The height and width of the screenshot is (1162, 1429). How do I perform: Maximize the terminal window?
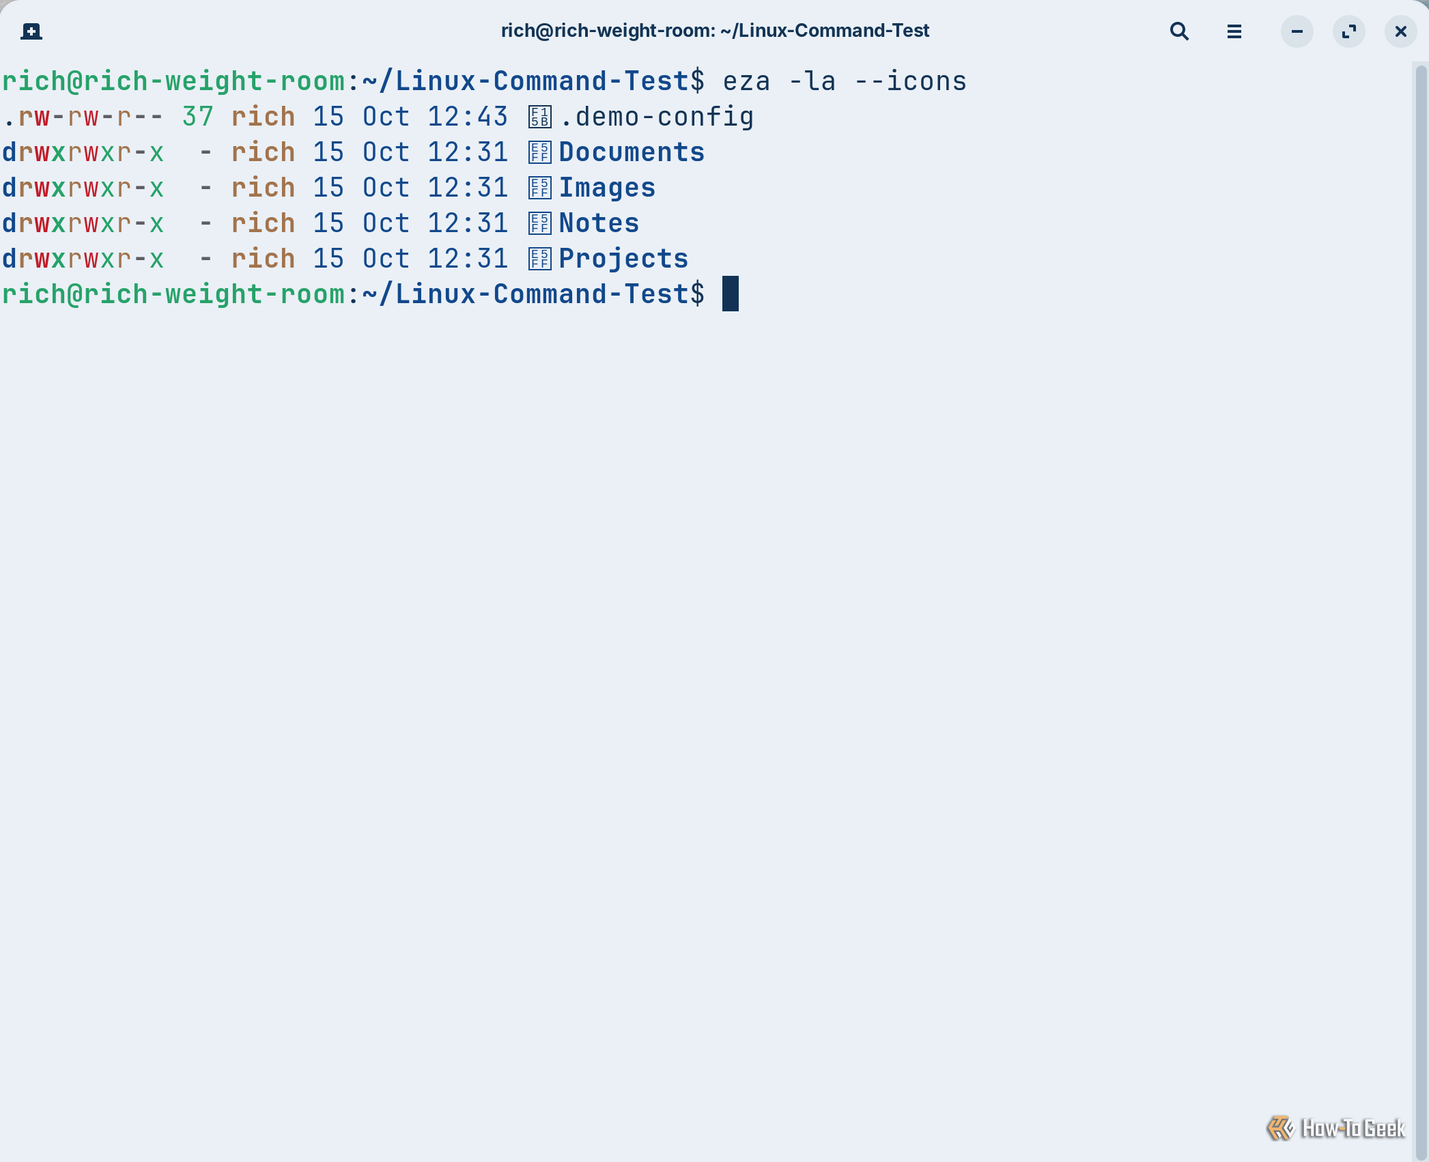[x=1348, y=31]
